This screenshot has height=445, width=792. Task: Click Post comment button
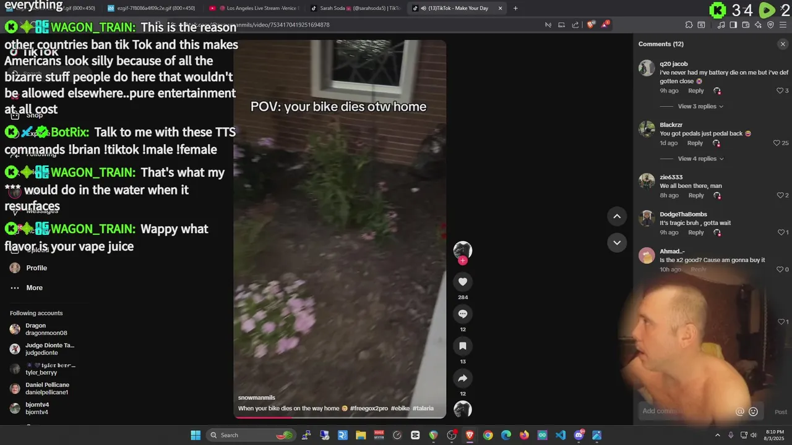click(781, 412)
